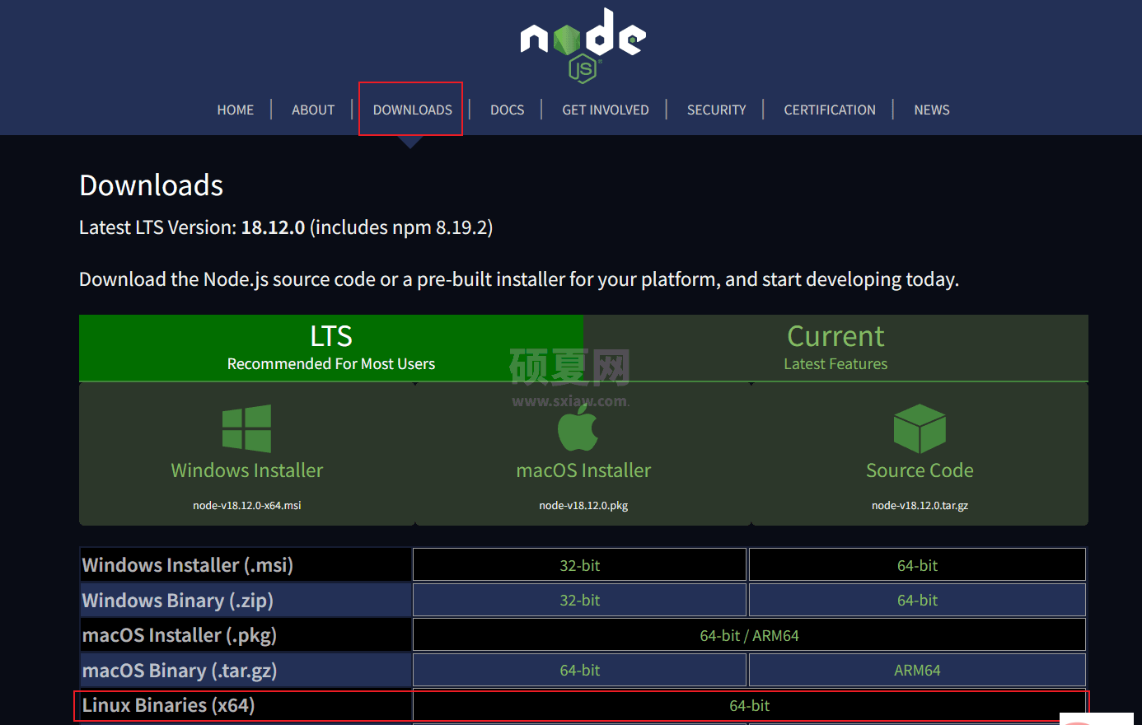Open the DOWNLOADS nav item
Viewport: 1142px width, 725px height.
coord(412,110)
